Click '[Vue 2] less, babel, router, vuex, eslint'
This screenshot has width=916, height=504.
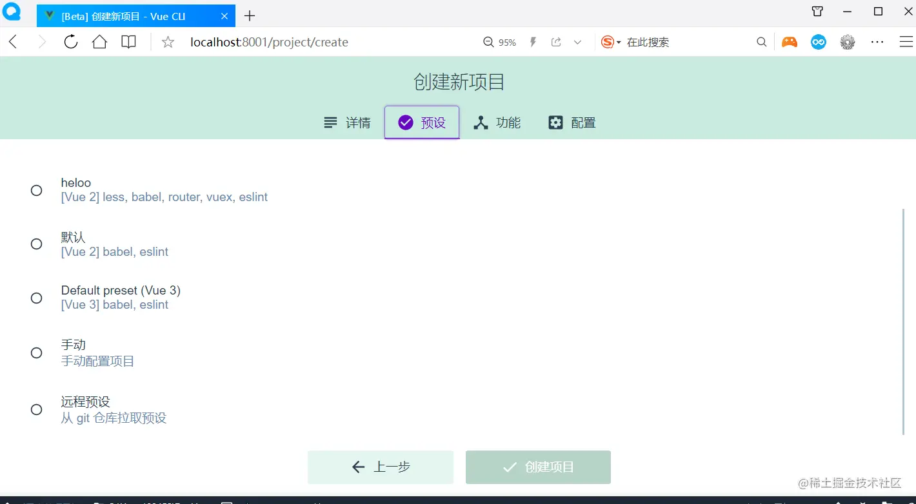(x=164, y=197)
